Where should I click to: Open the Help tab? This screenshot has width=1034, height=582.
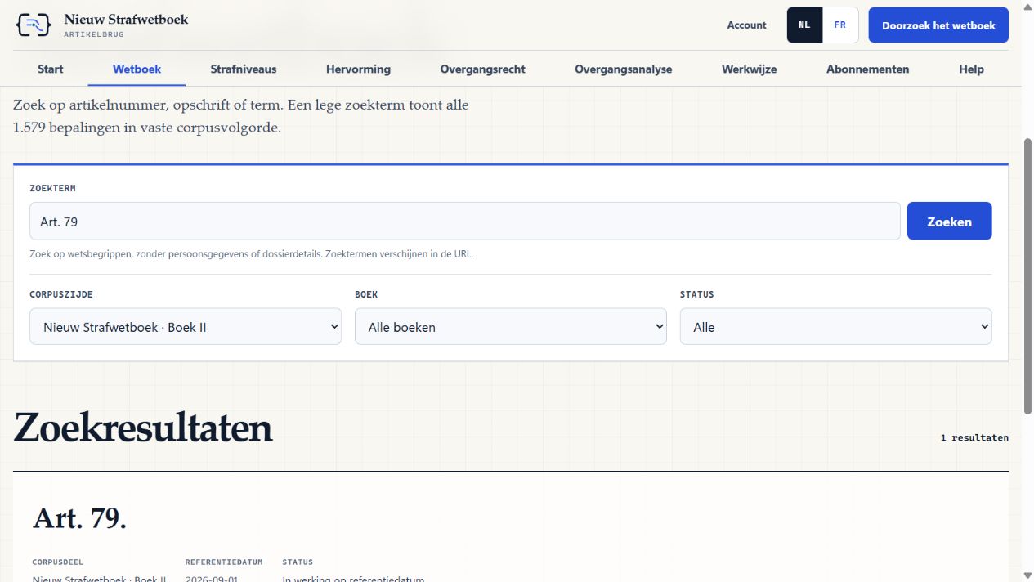click(x=971, y=69)
